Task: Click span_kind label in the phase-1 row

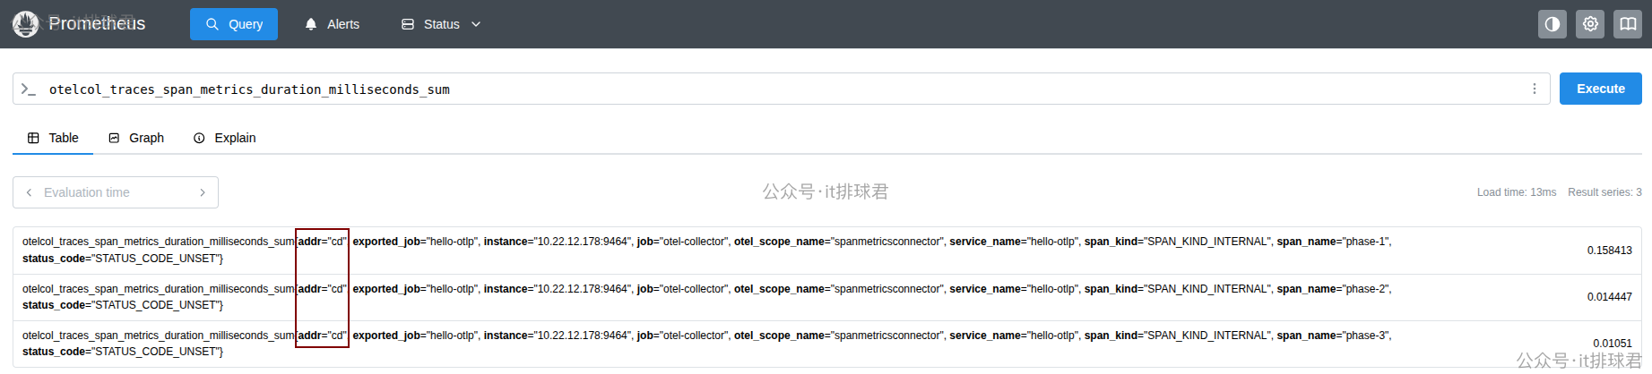Action: tap(1177, 242)
